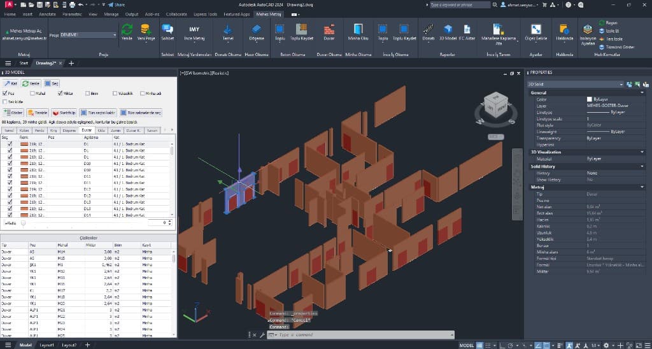Viewport: 652px width, 349px height.
Task: Click the Customization menu icon on the status bar
Action: coord(647,345)
